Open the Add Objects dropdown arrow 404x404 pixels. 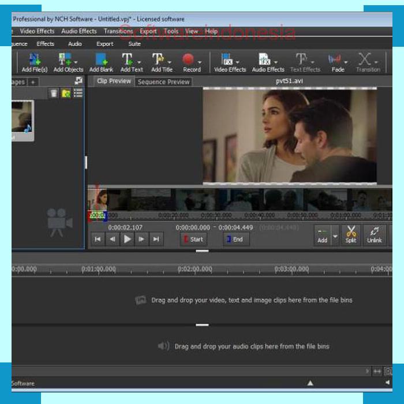76,61
